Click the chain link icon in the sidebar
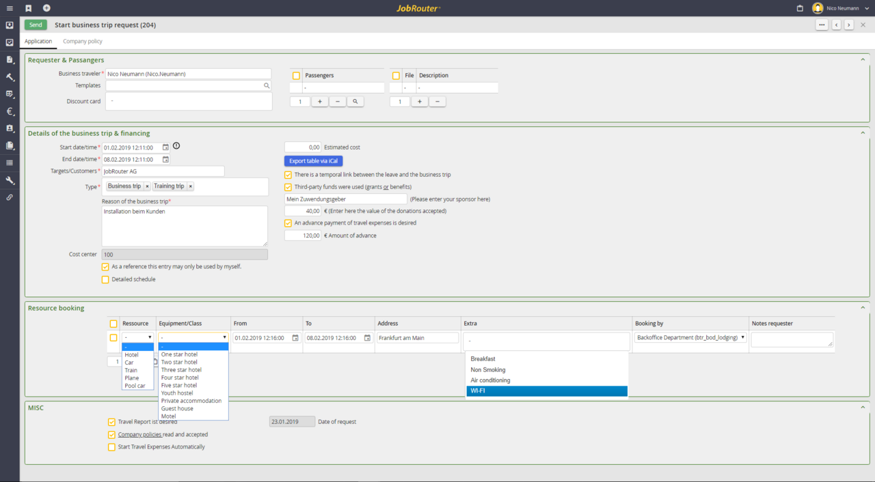Image resolution: width=875 pixels, height=482 pixels. pyautogui.click(x=10, y=197)
